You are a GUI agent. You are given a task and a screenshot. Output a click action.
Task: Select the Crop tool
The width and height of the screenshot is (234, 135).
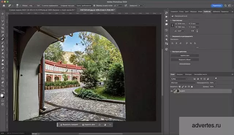click(x=3, y=28)
